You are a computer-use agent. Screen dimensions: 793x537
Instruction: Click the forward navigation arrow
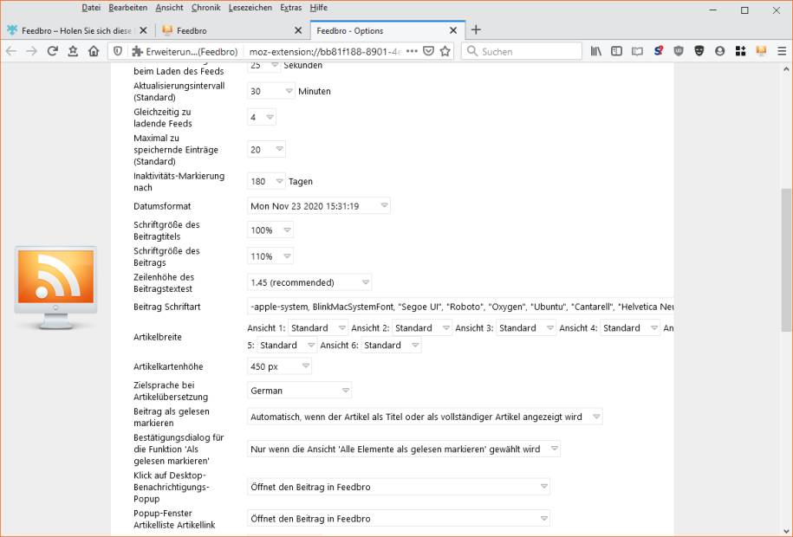(x=31, y=51)
